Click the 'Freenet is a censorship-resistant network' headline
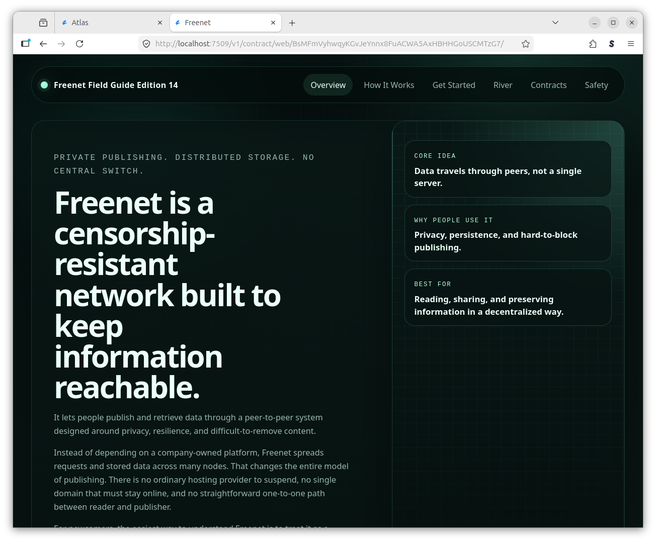The image size is (656, 542). [x=168, y=295]
